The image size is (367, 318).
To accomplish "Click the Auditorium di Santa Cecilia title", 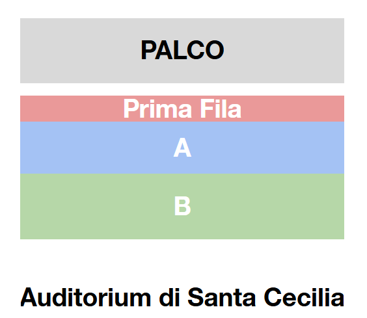I will [182, 297].
